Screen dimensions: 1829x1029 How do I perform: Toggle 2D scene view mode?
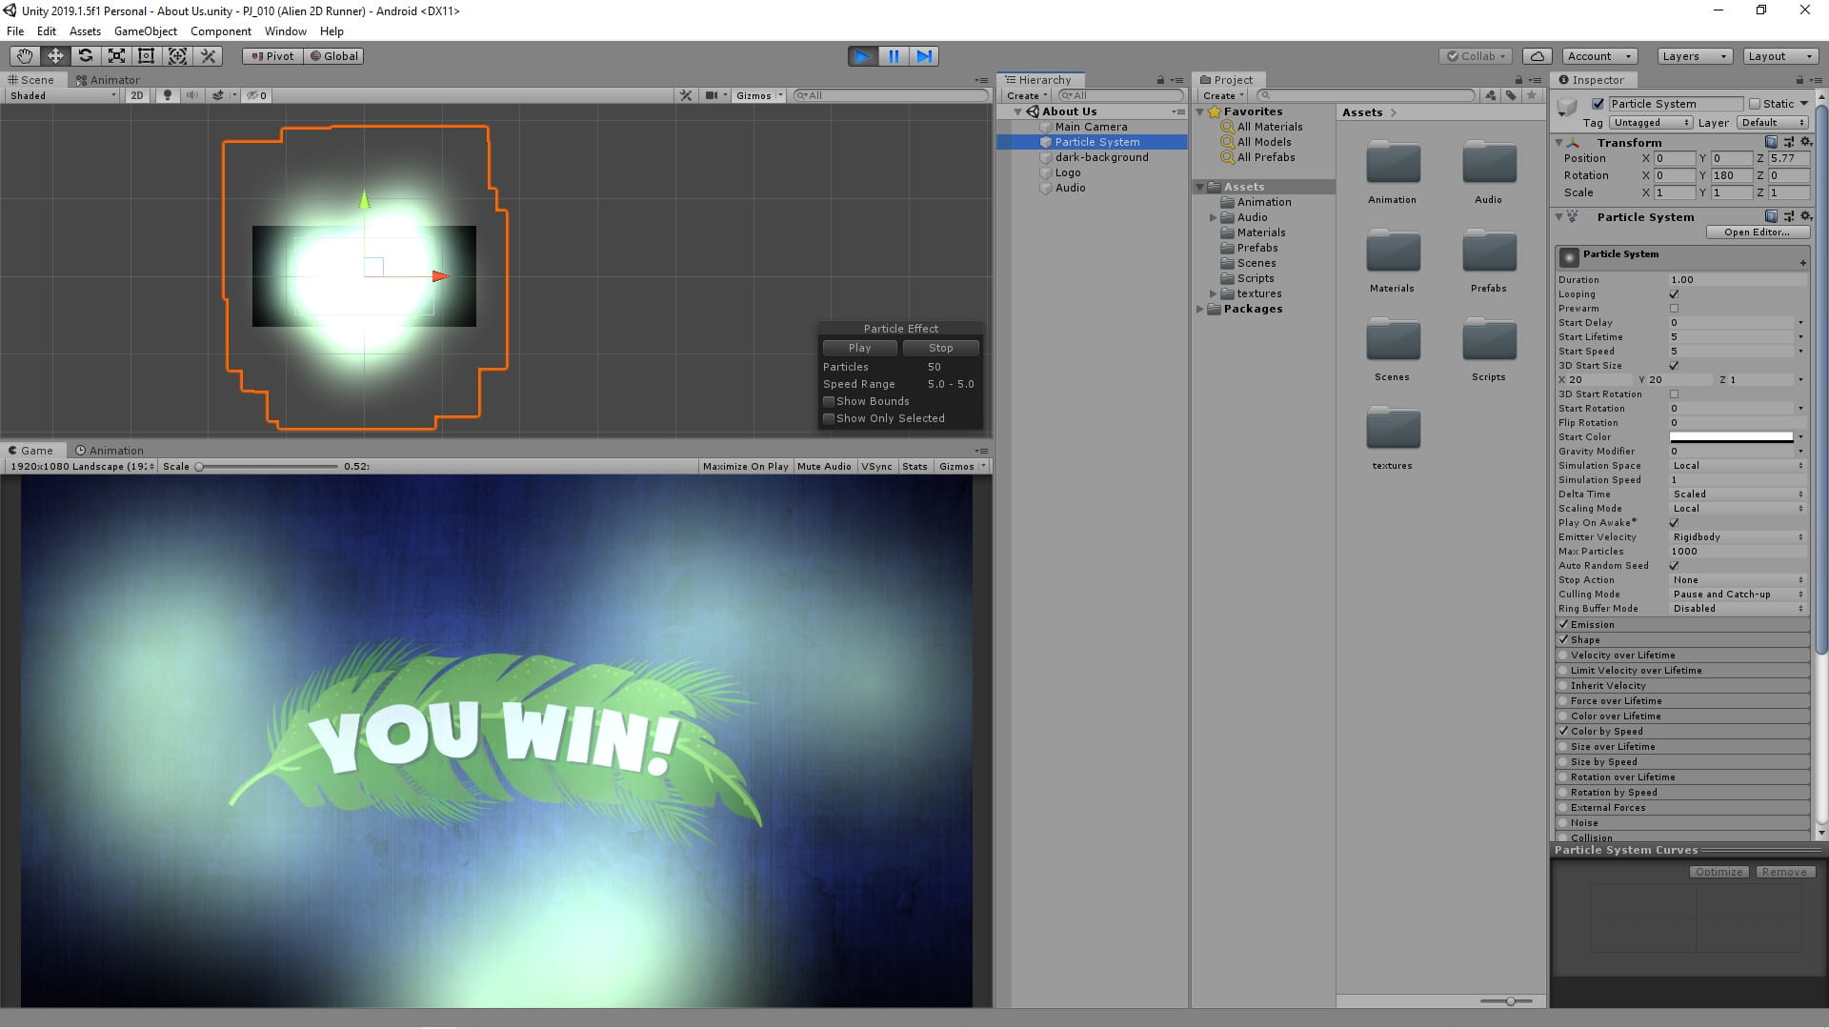(137, 95)
